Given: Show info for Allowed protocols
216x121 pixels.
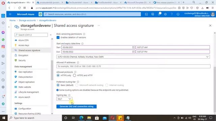Looking at the screenshot, I should [x=75, y=72].
